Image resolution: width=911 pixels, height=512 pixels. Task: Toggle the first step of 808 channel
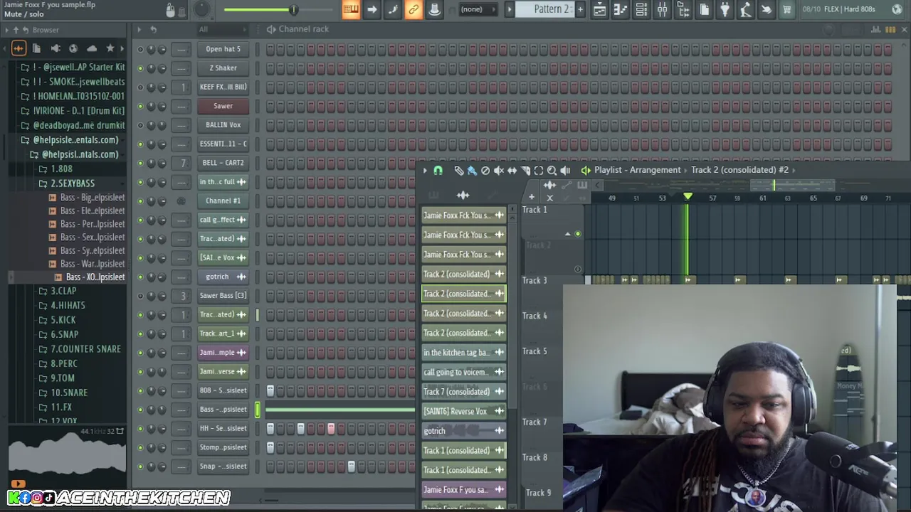(x=270, y=390)
